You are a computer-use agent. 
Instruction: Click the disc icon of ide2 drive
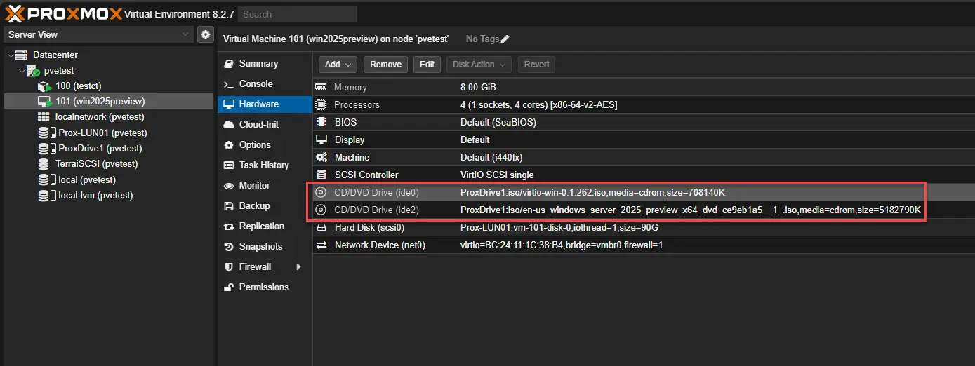click(x=321, y=210)
